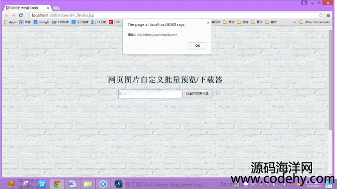Open a new tab next to the current tab
Screen dimensions: 337x189
coord(56,8)
